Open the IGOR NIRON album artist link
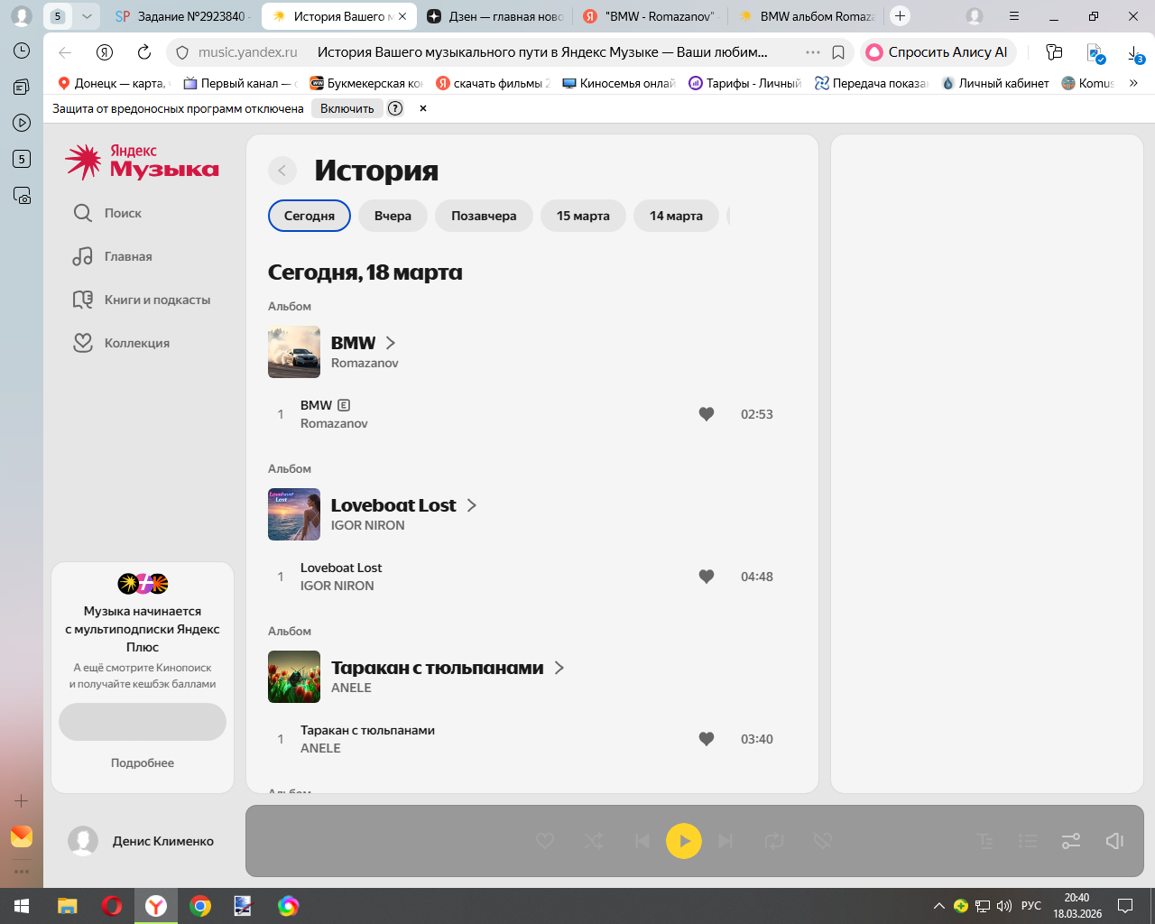 pos(367,525)
